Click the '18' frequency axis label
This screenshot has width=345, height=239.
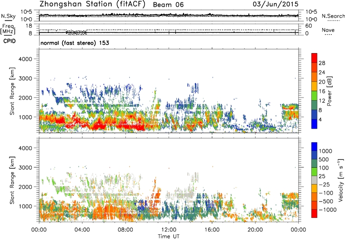29,26
